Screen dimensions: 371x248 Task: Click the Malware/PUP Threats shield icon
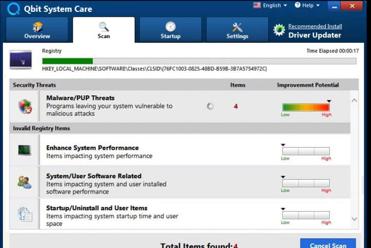click(24, 106)
